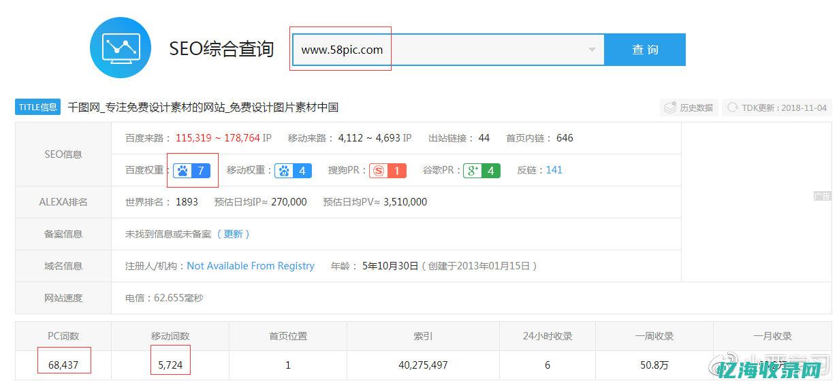
Task: Click the 首页位置 column header
Action: (x=288, y=336)
